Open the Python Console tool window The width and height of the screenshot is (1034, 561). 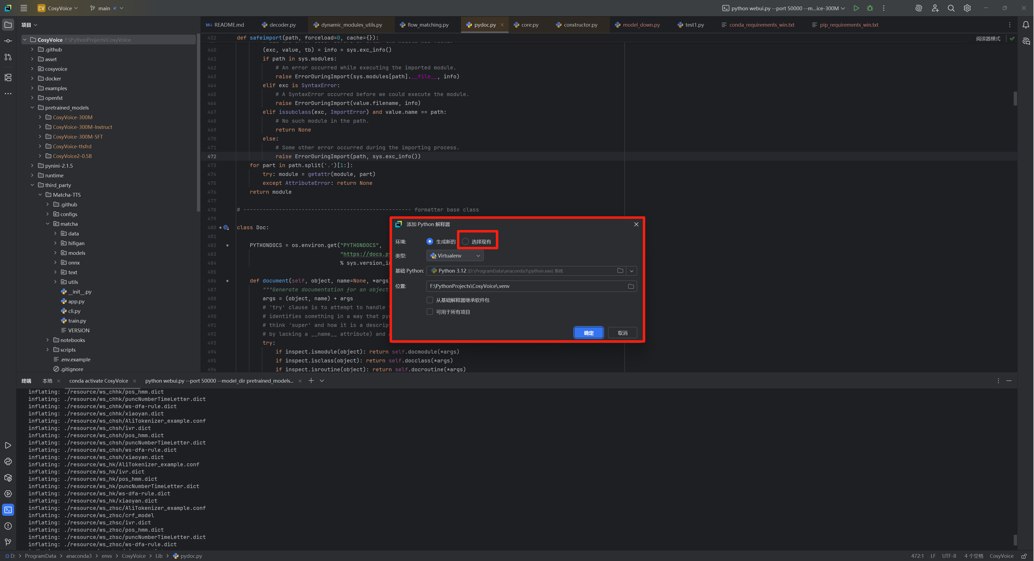coord(8,461)
